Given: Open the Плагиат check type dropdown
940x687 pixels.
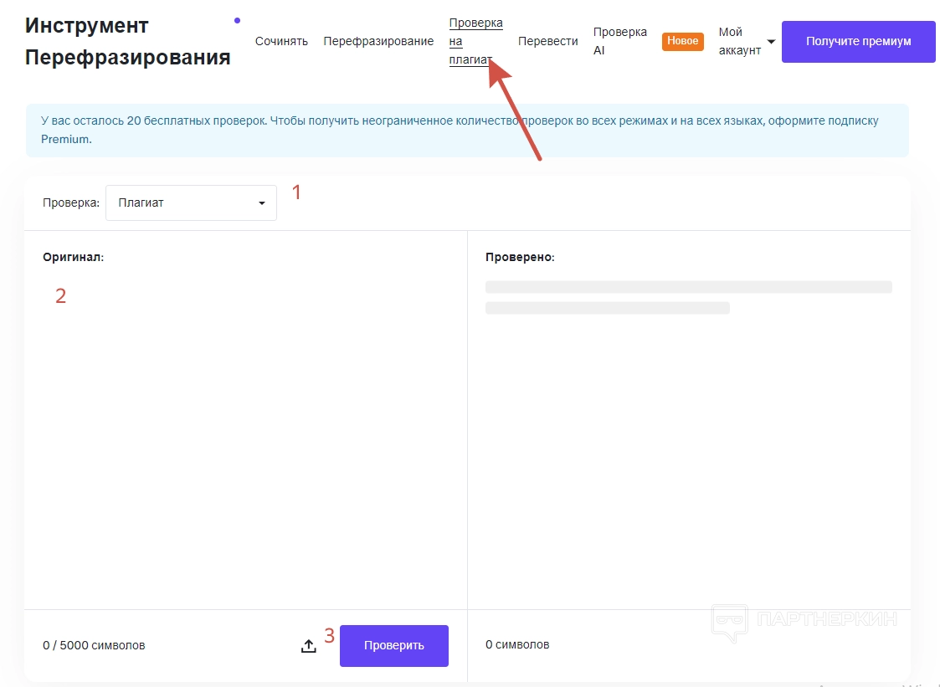Looking at the screenshot, I should 191,203.
